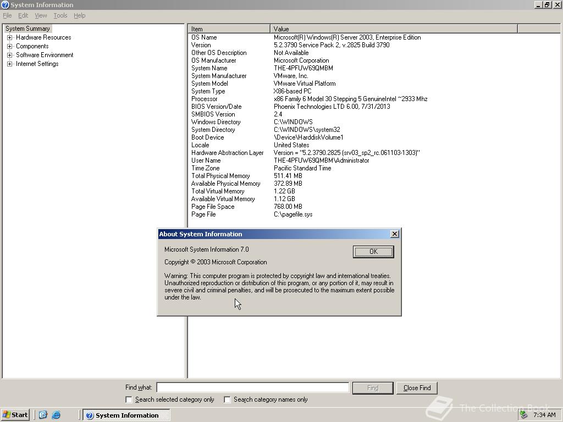Image resolution: width=563 pixels, height=422 pixels.
Task: Launch Internet Explorer from quick launch
Action: point(57,415)
